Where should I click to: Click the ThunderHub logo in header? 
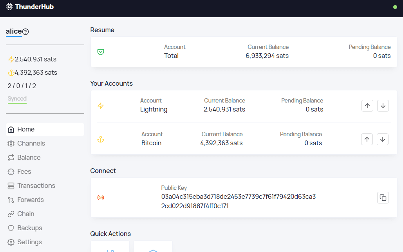click(30, 7)
